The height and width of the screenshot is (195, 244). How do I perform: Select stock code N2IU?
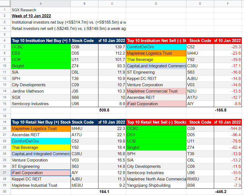pos(200,91)
